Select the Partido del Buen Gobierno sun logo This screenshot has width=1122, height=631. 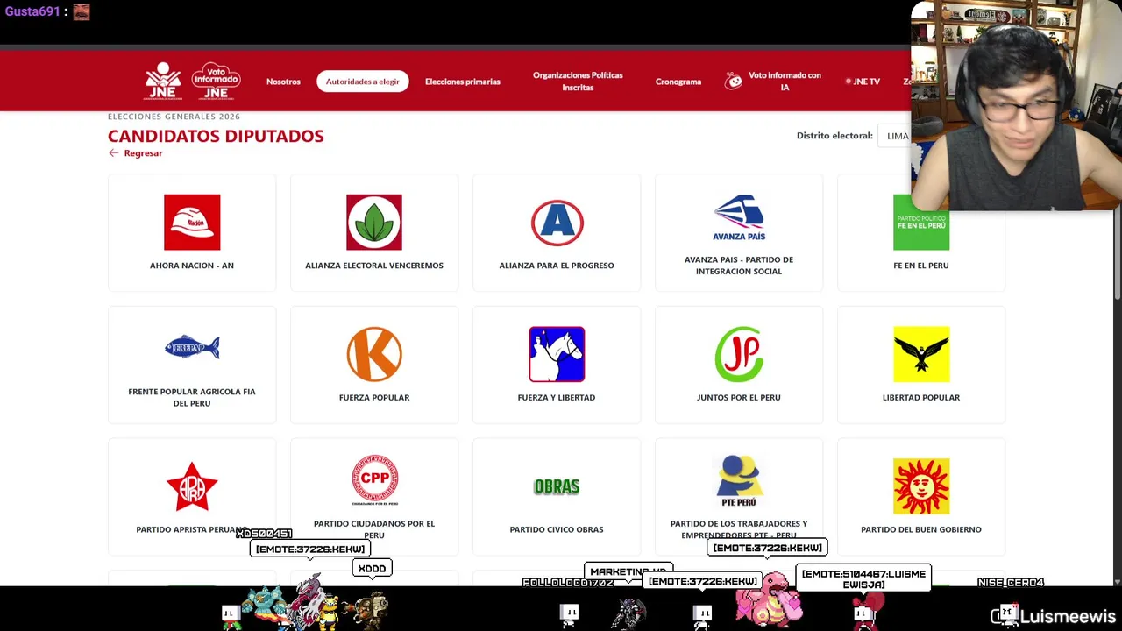pyautogui.click(x=921, y=486)
